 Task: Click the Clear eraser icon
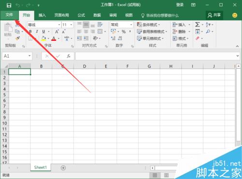point(197,38)
